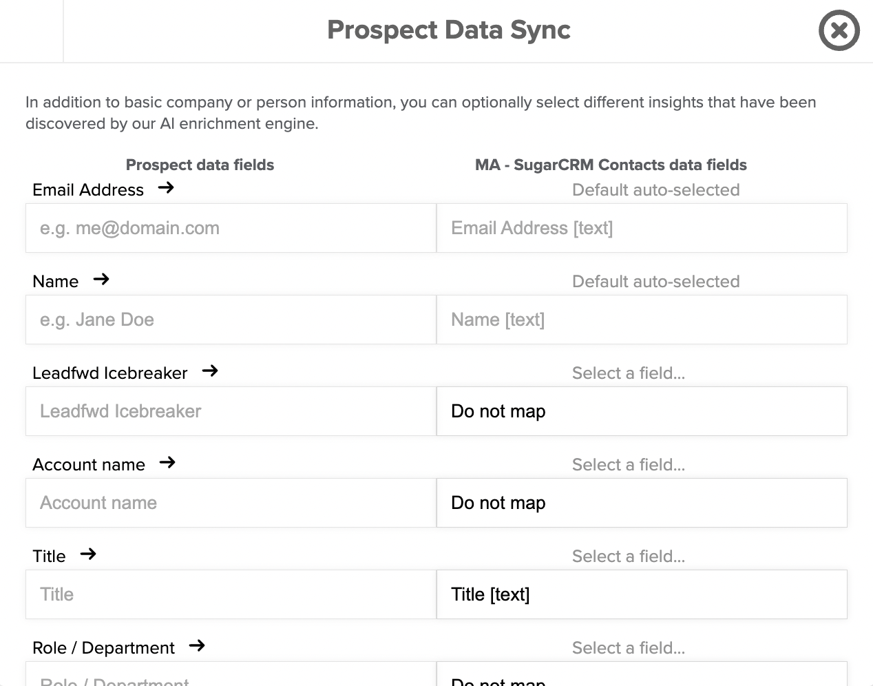Click the Title prospect field box
This screenshot has width=873, height=686.
(x=231, y=594)
